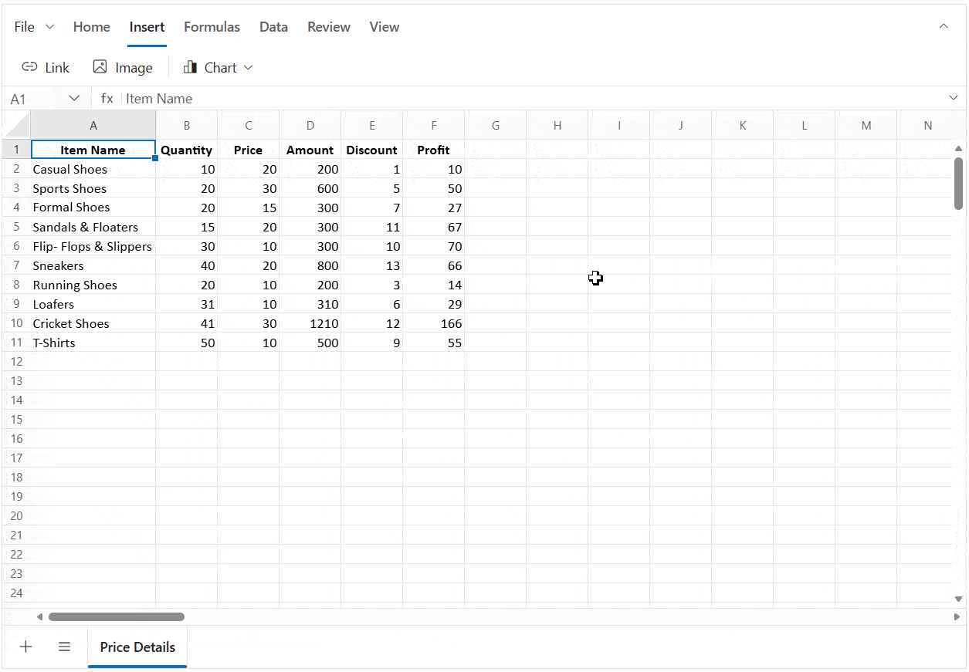Viewport: 969px width, 672px height.
Task: Open the Review ribbon tab
Action: pos(328,26)
